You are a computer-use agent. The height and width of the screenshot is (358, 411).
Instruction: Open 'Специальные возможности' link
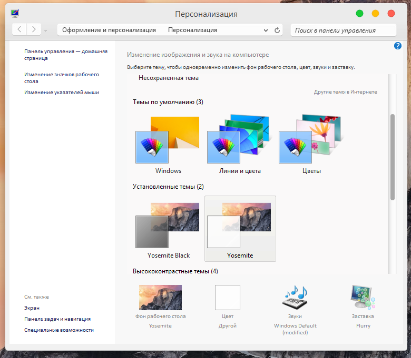click(x=59, y=330)
